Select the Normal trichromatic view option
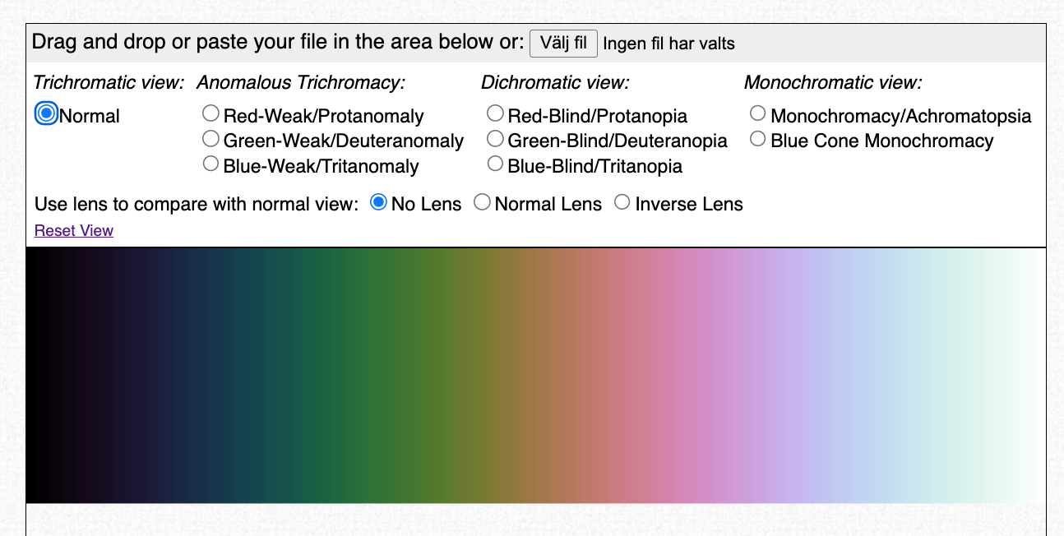 47,113
